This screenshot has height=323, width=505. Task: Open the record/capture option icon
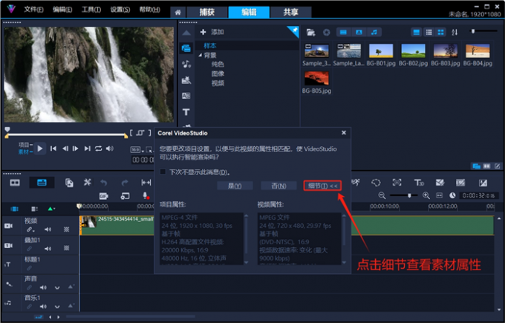[x=125, y=196]
